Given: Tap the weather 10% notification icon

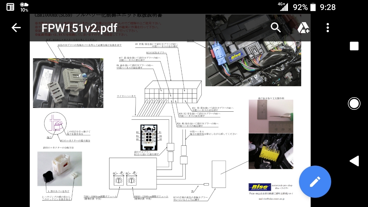Looking at the screenshot, I should 24,7.
